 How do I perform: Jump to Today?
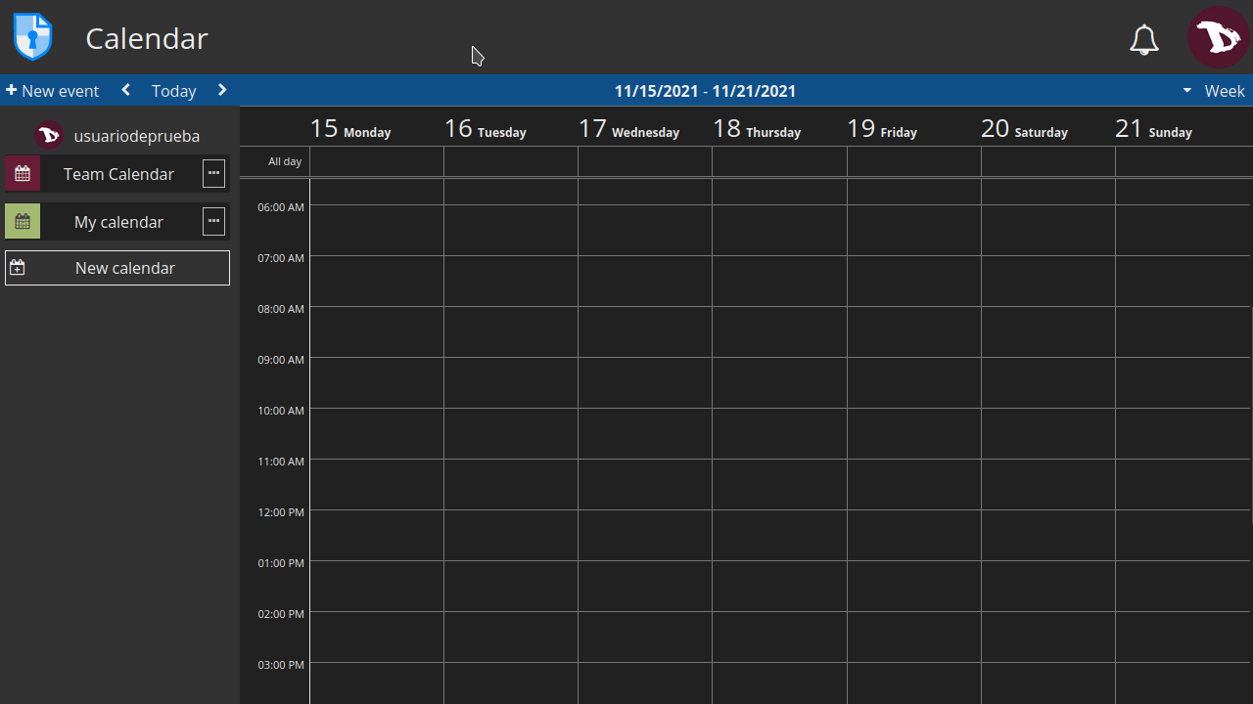[x=174, y=91]
